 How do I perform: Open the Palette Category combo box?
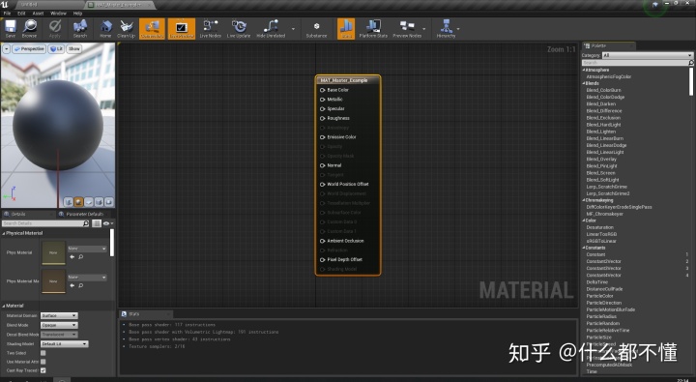[647, 55]
